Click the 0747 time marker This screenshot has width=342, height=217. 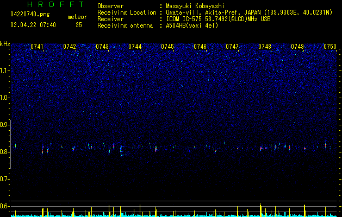[232, 47]
